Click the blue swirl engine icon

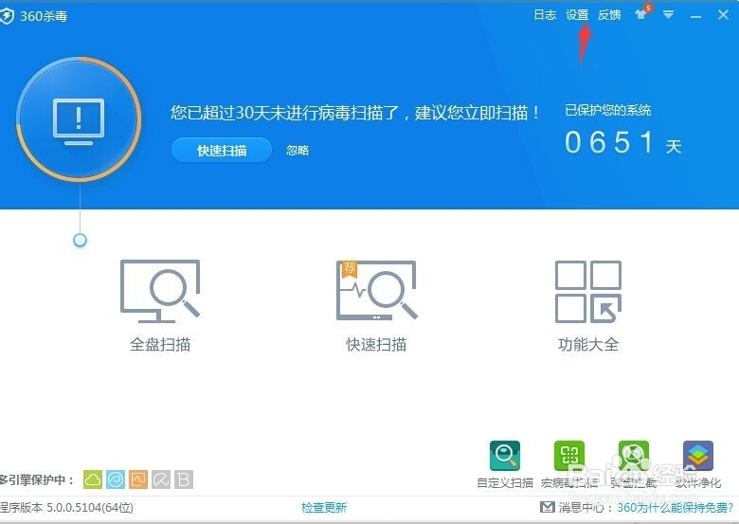point(116,479)
